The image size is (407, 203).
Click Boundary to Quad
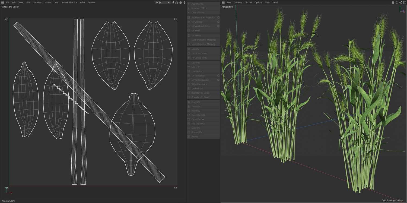click(x=203, y=97)
